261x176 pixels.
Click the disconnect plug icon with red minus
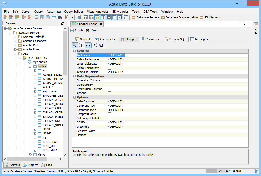coord(29,17)
